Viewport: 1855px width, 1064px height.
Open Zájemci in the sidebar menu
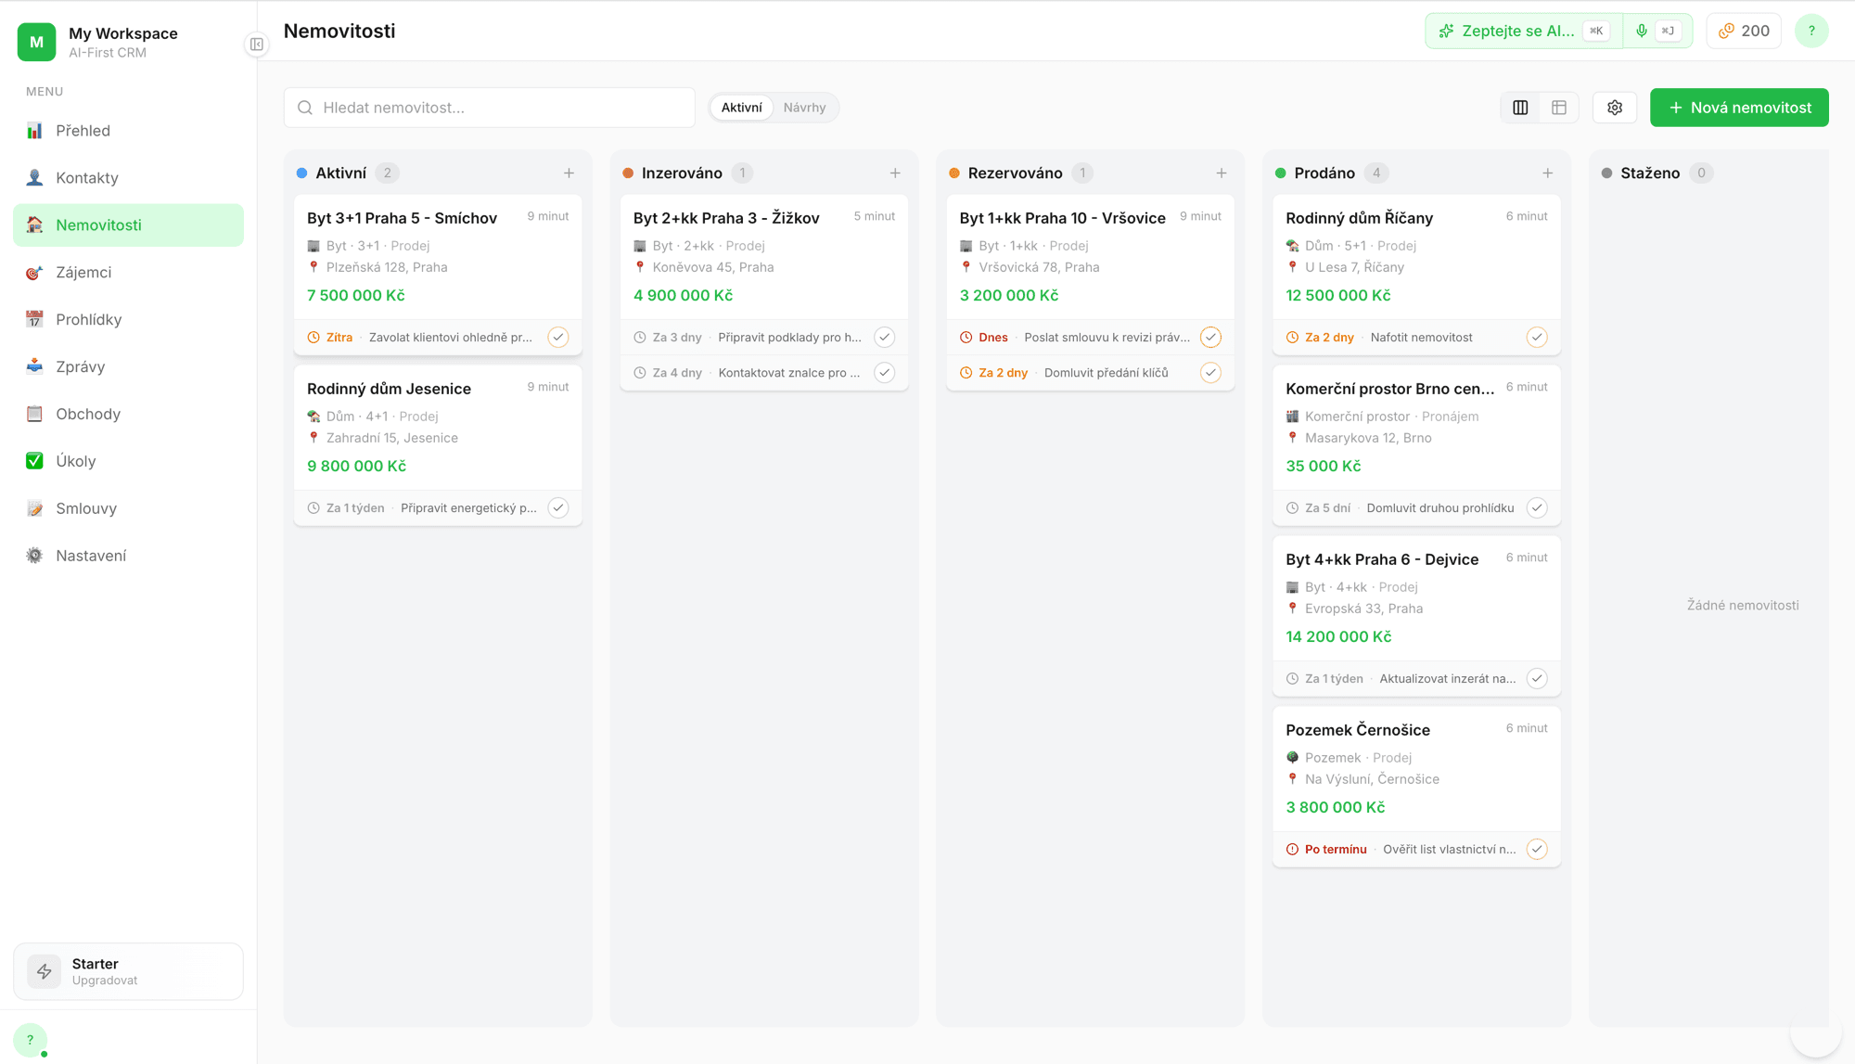128,273
